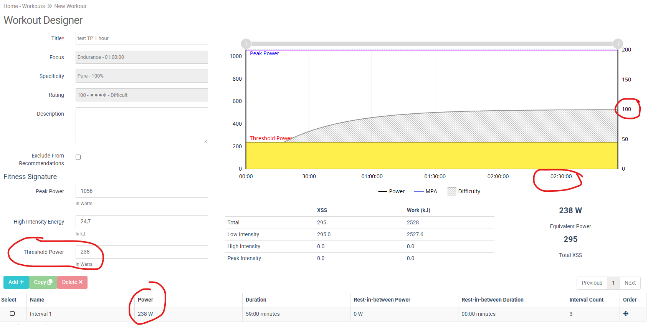Click the Description text area
The width and height of the screenshot is (648, 325).
tap(142, 125)
